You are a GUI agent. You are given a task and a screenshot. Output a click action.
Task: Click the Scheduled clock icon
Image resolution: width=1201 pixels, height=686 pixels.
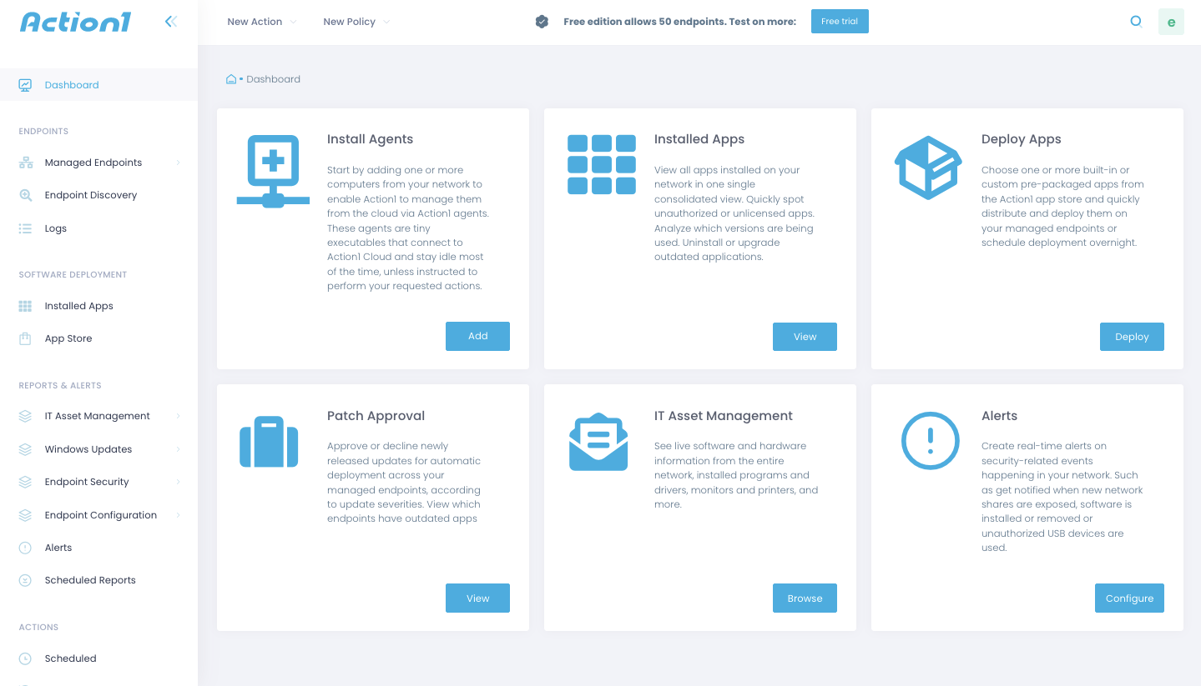coord(26,658)
